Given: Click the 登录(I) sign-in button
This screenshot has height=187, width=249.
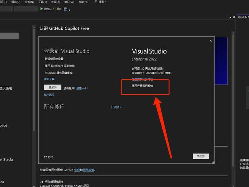Looking at the screenshot, I should pyautogui.click(x=53, y=87).
